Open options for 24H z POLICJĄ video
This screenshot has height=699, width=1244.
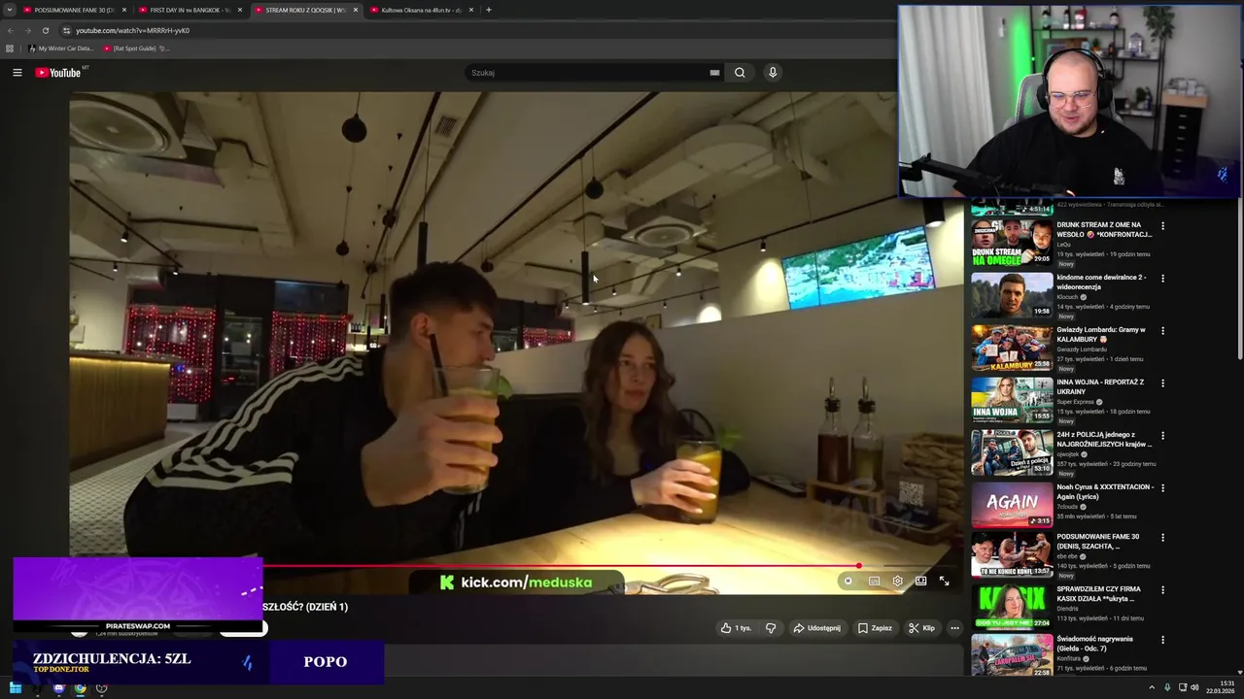(x=1162, y=436)
